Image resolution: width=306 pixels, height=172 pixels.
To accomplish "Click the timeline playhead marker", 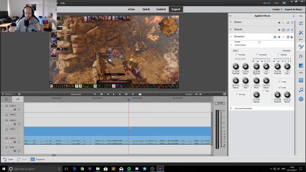I will (x=129, y=100).
